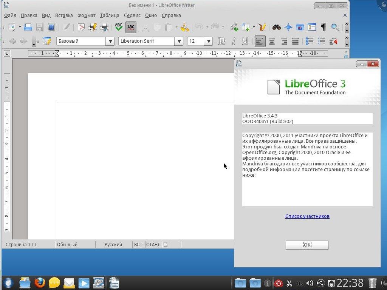Expand the font size 12 dropdown arrow
The height and width of the screenshot is (290, 387).
208,41
